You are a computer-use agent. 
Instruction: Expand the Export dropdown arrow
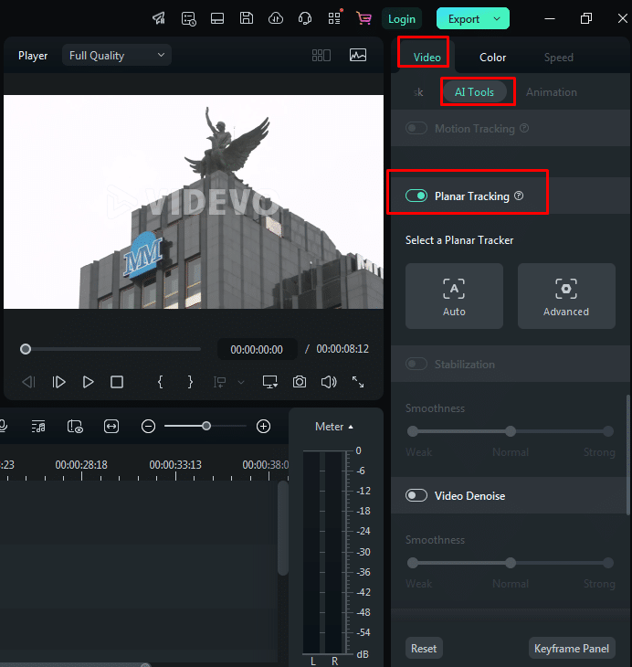coord(497,18)
